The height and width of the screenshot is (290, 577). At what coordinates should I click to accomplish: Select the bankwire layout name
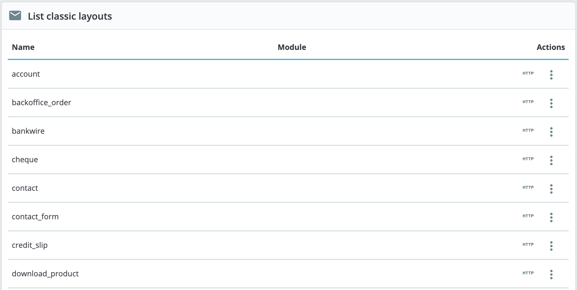28,131
